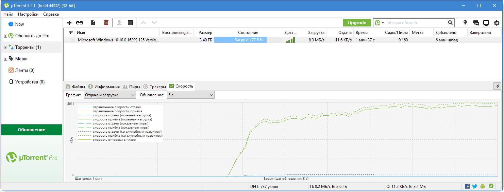Move torrent down in queue
Image resolution: width=504 pixels, height=192 pixels.
(x=154, y=23)
